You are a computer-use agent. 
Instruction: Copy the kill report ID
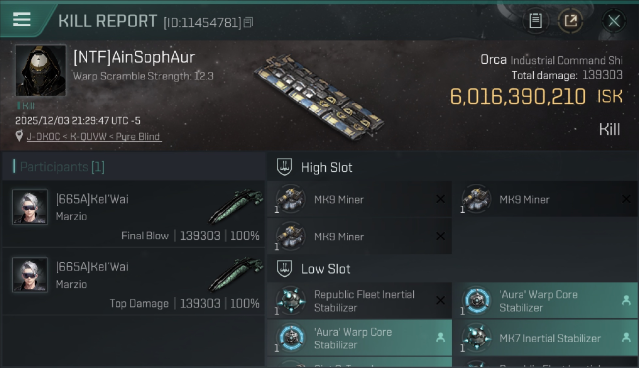[x=248, y=22]
